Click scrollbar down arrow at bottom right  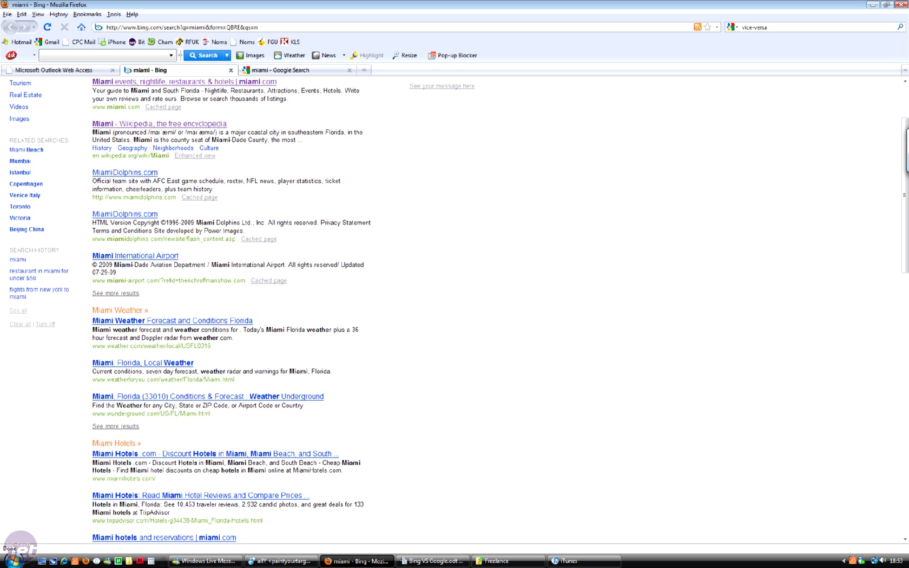pos(905,539)
